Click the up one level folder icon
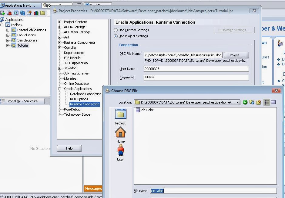Image resolution: width=285 pixels, height=198 pixels. 252,102
